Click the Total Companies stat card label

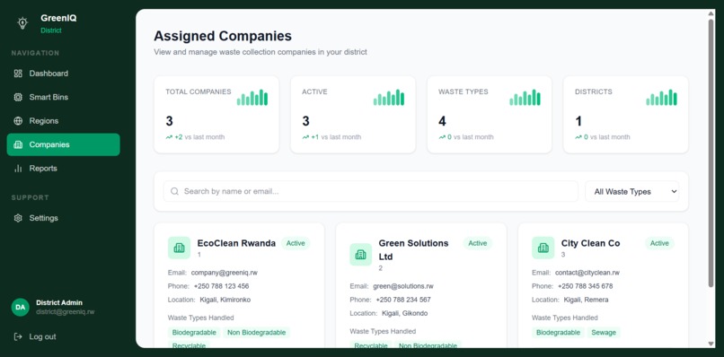199,91
